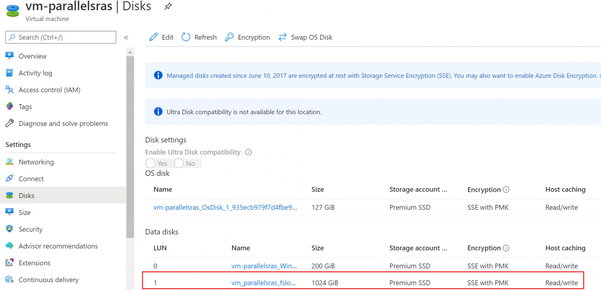Click the Search field in the sidebar

[60, 37]
